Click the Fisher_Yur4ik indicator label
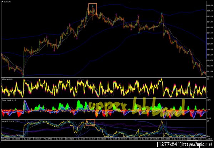This screenshot has height=148, width=214. 9,100
